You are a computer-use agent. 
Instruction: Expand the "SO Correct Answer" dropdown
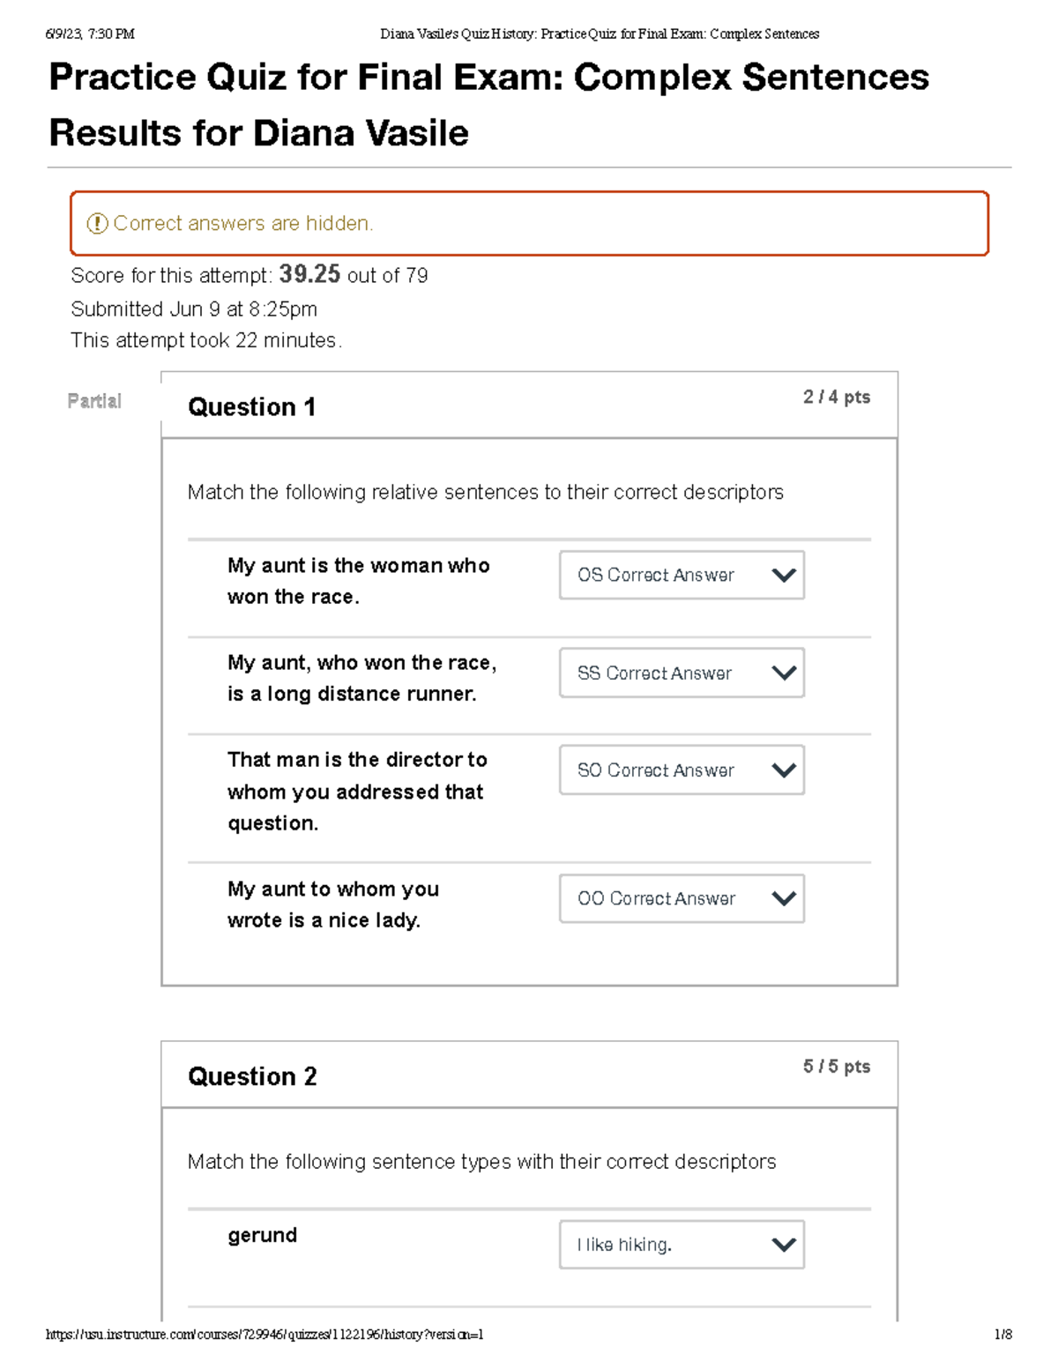click(x=682, y=770)
